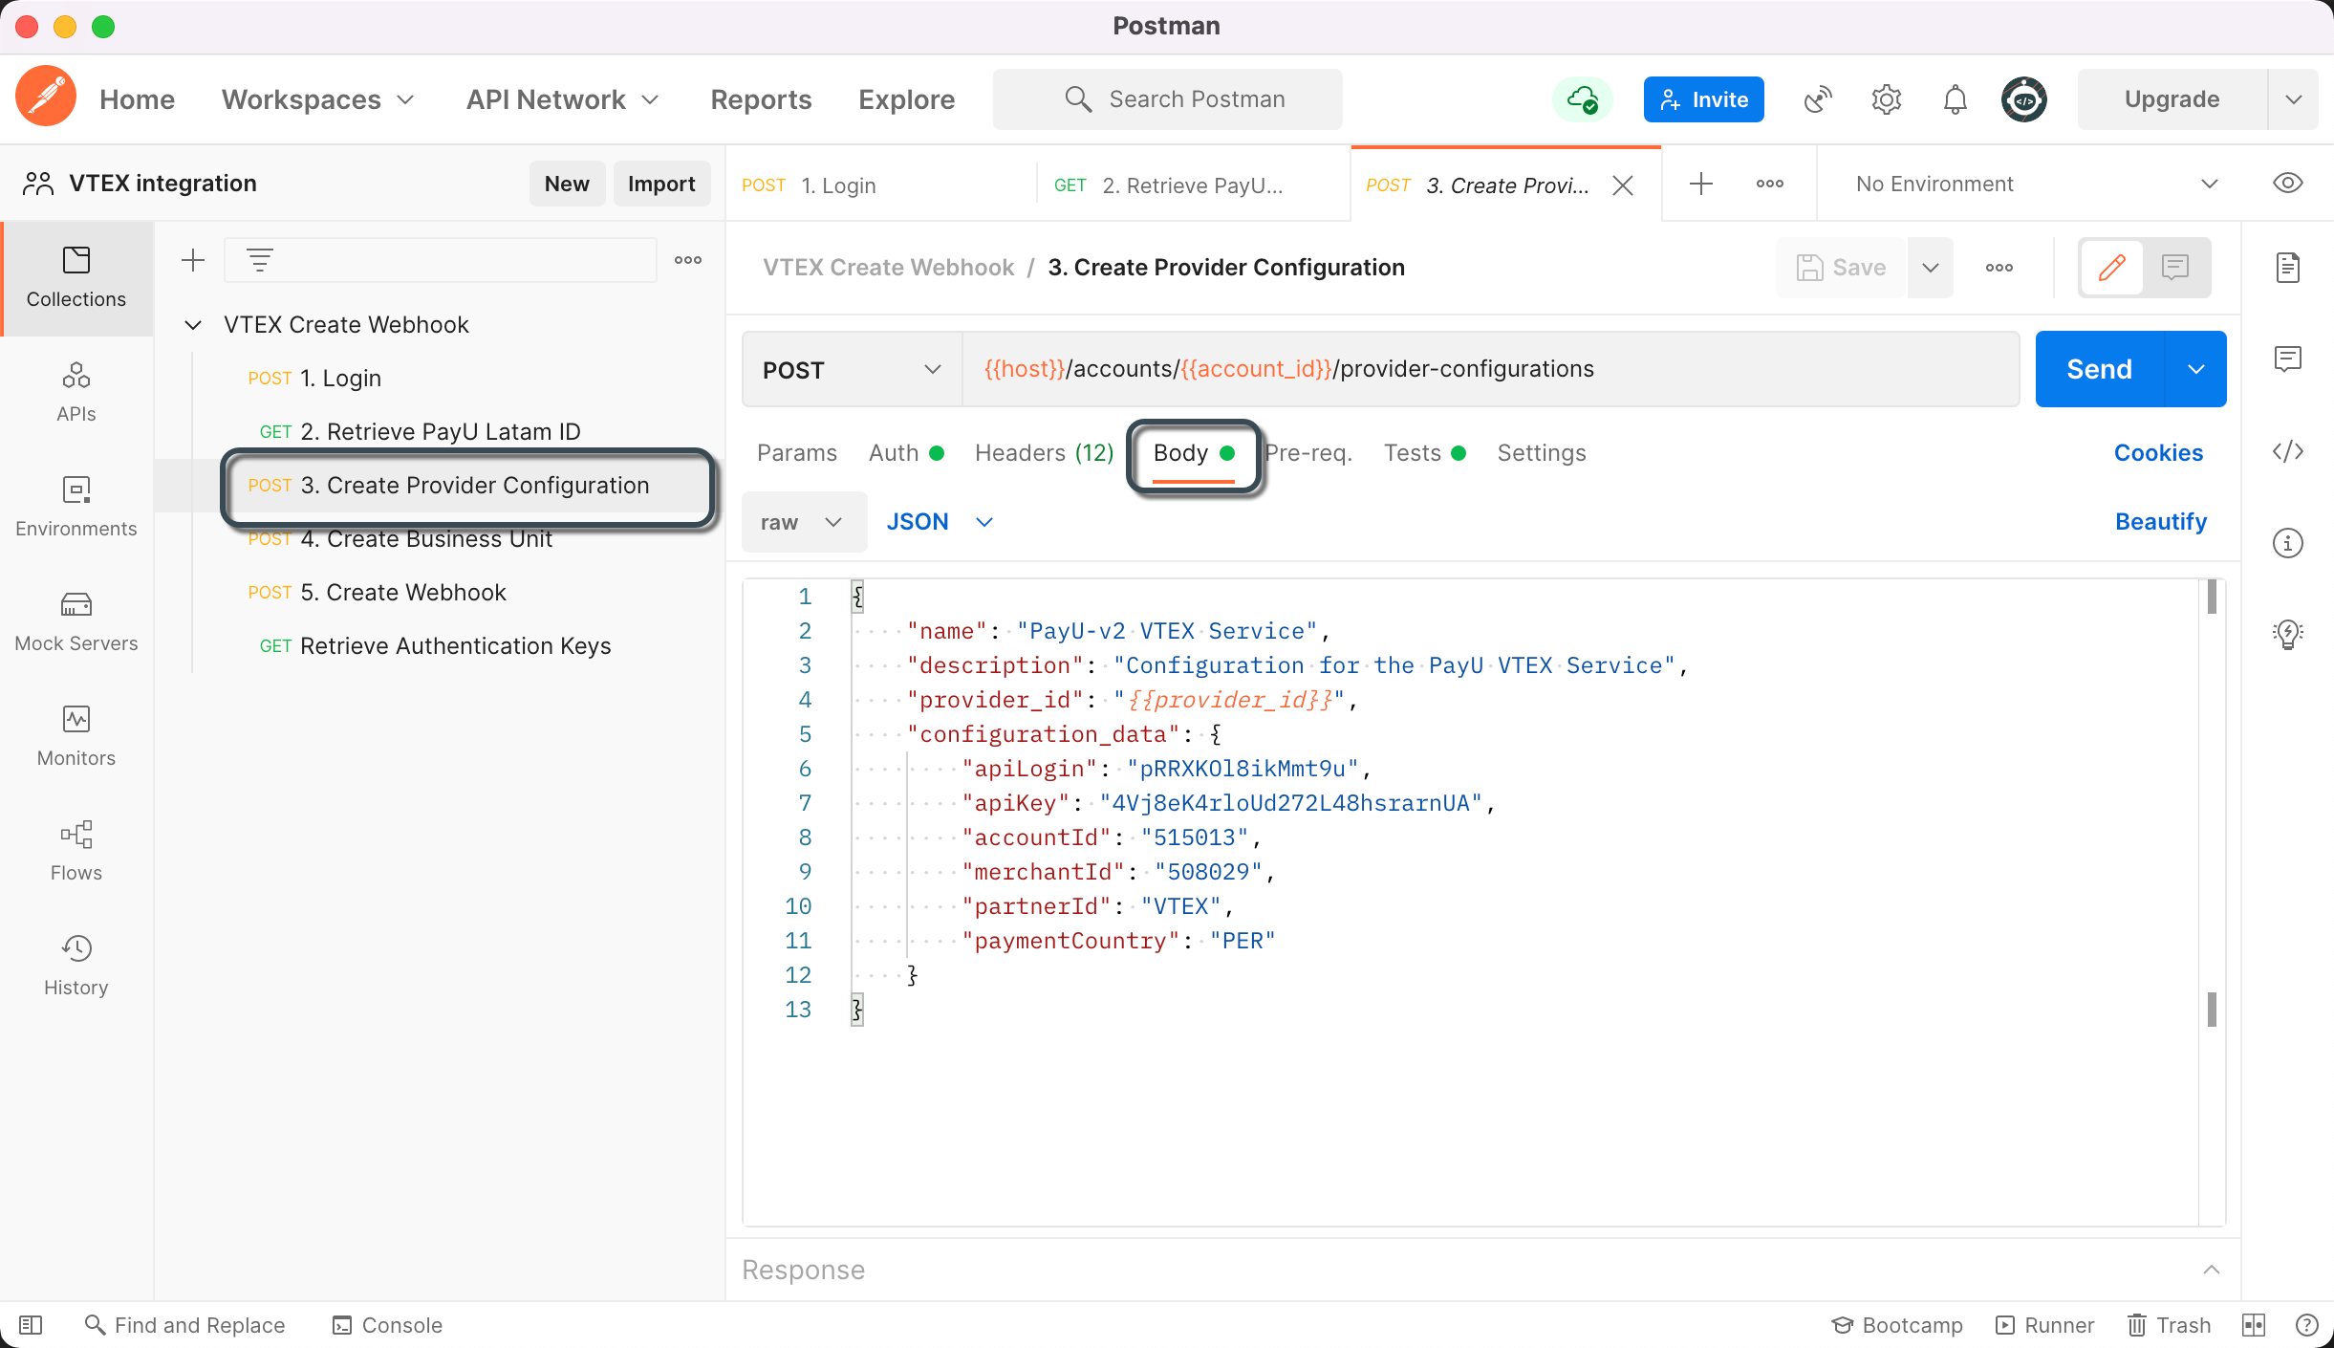Open Monitors sidebar panel

point(76,736)
